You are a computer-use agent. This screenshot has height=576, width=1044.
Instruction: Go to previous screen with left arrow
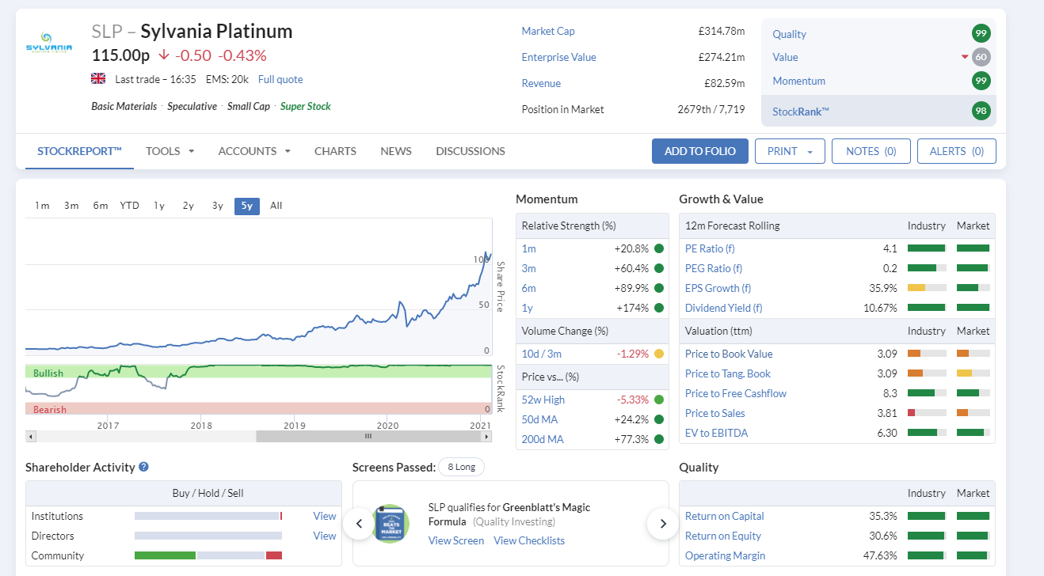pyautogui.click(x=358, y=523)
